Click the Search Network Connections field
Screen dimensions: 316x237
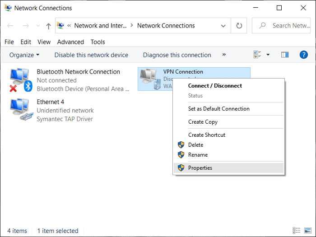tap(281, 26)
